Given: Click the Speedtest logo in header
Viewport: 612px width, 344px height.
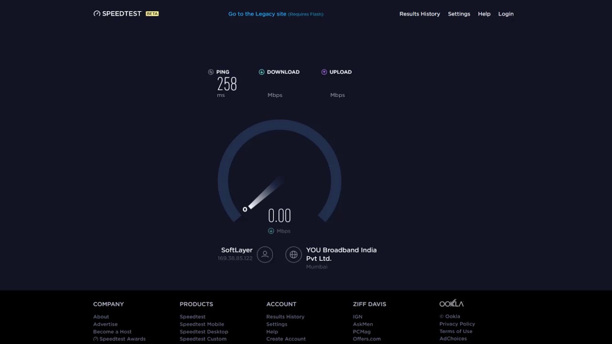Looking at the screenshot, I should (118, 14).
